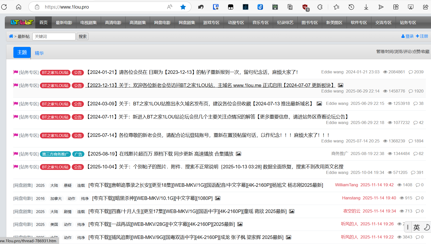Viewport: 431px width, 244px height.
Task: Click the screenshot capture scissors icon
Action: (411, 7)
